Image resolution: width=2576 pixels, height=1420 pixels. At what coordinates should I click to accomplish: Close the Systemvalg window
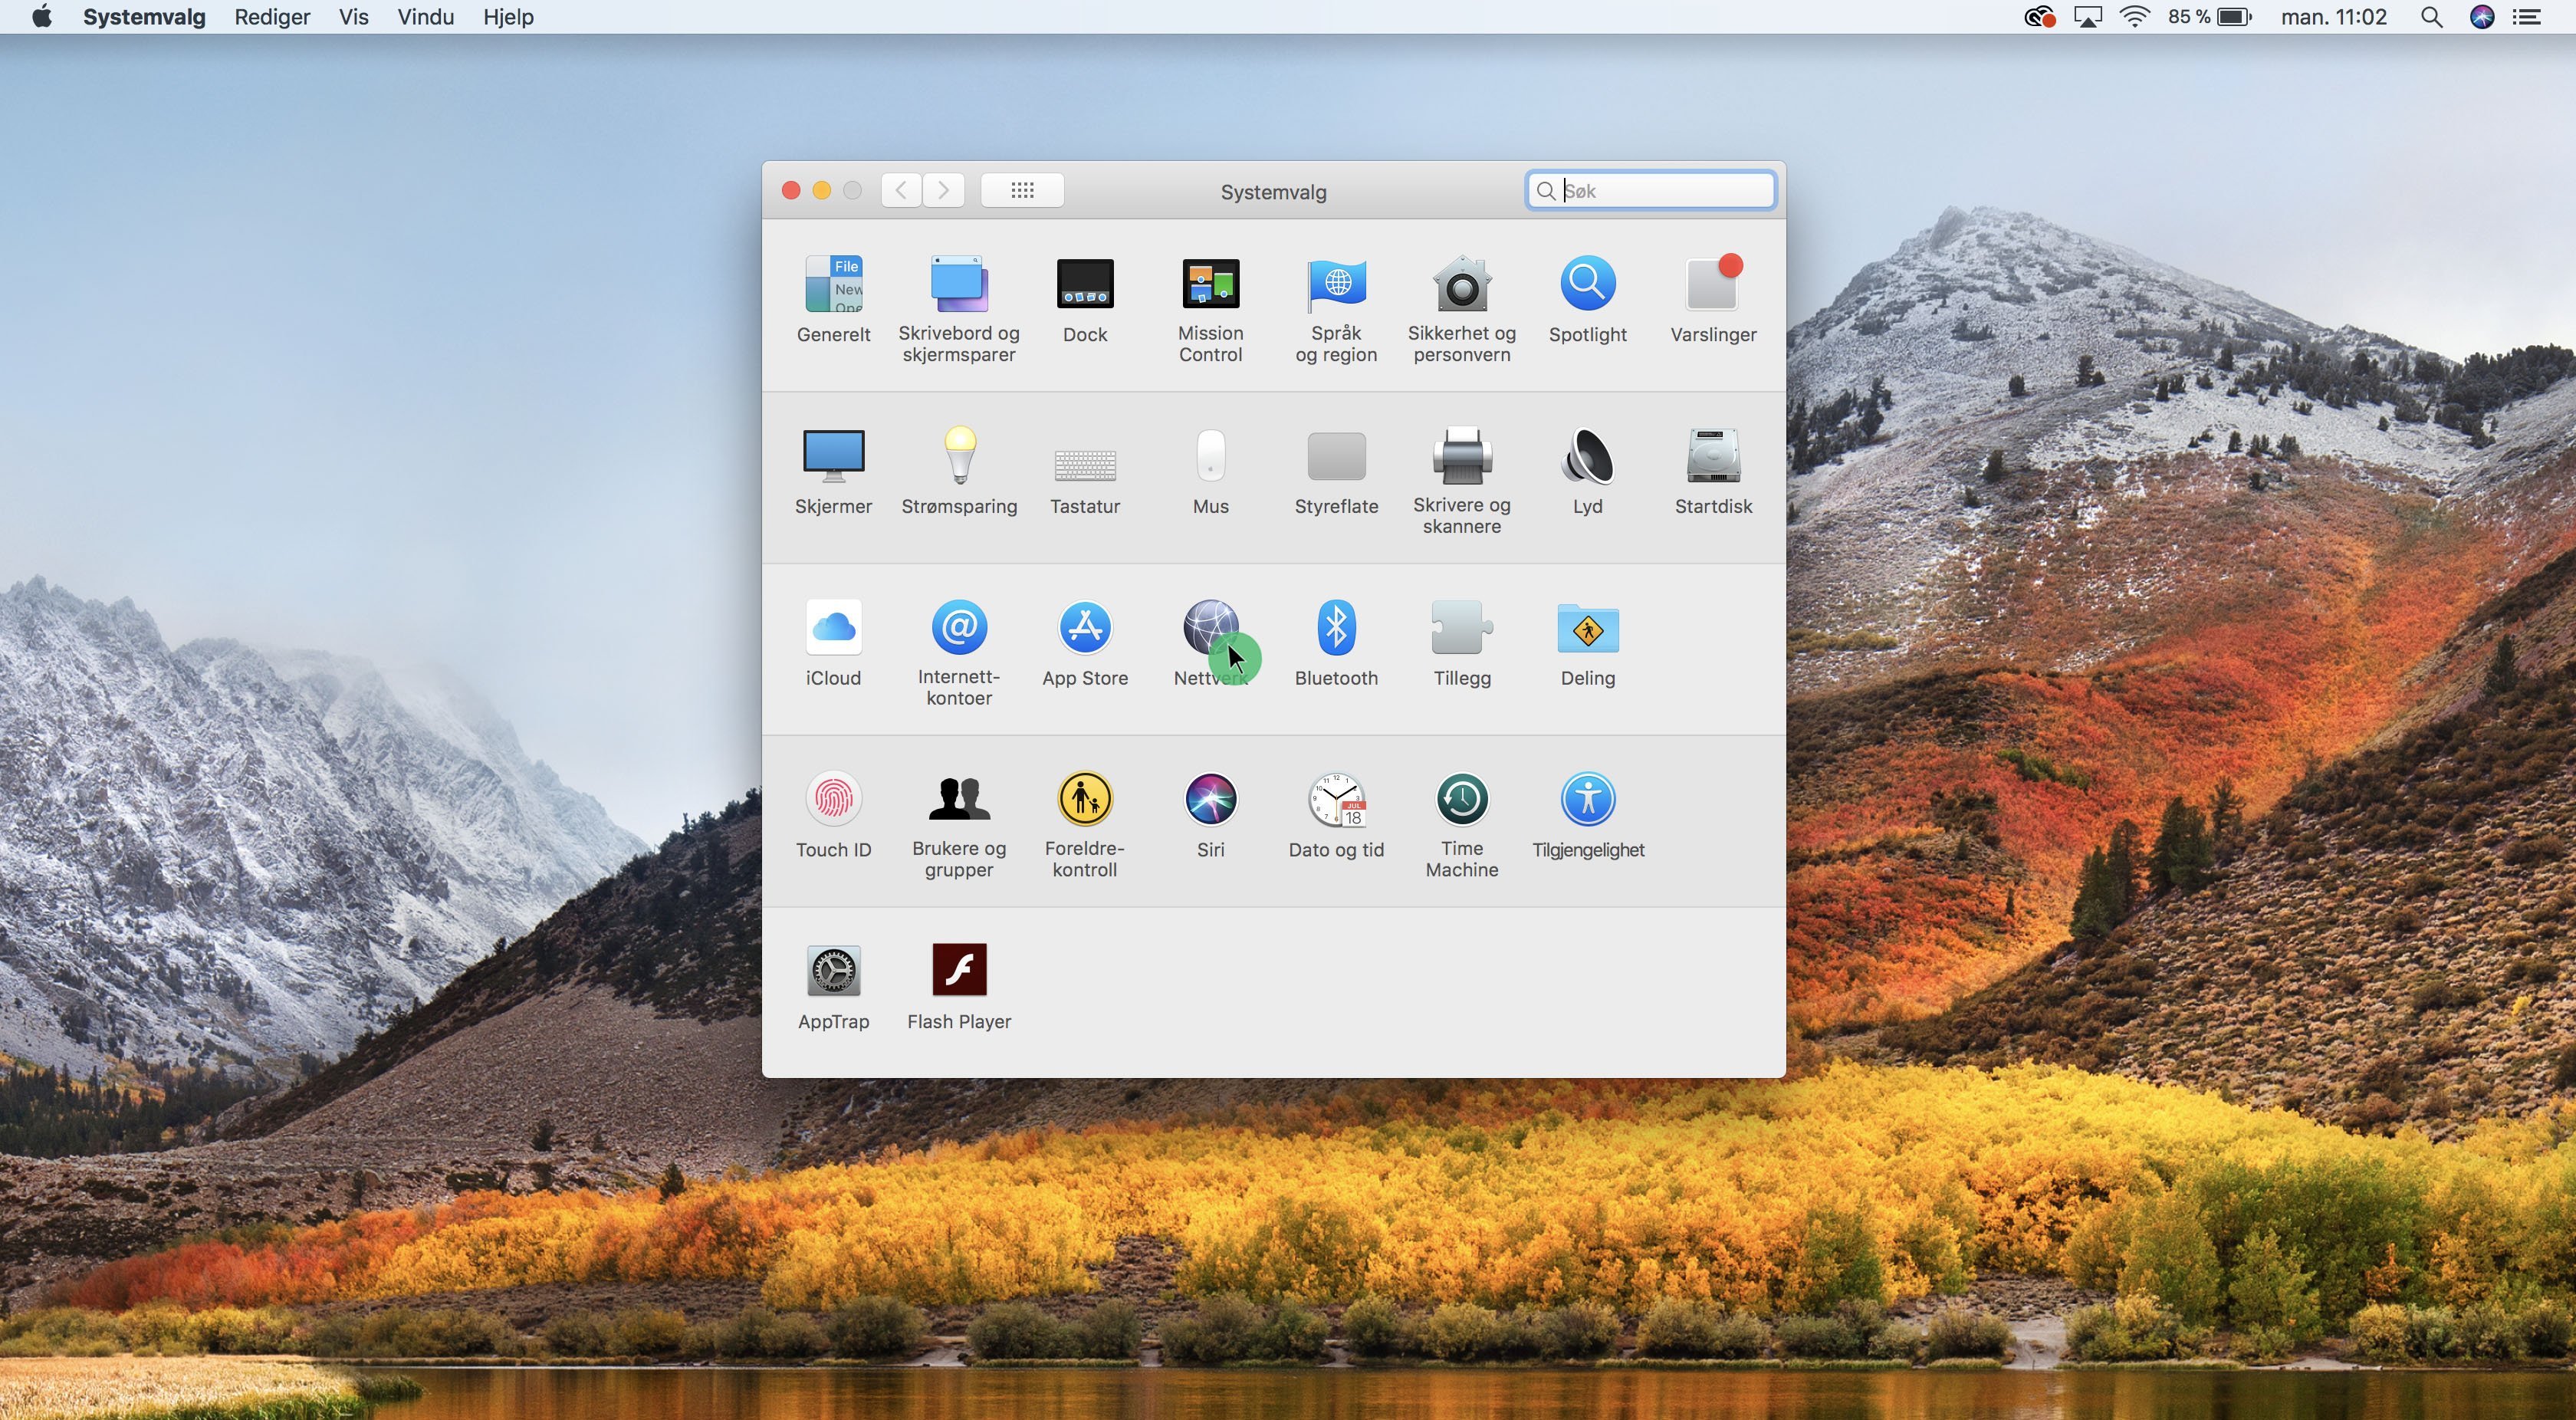pos(790,190)
